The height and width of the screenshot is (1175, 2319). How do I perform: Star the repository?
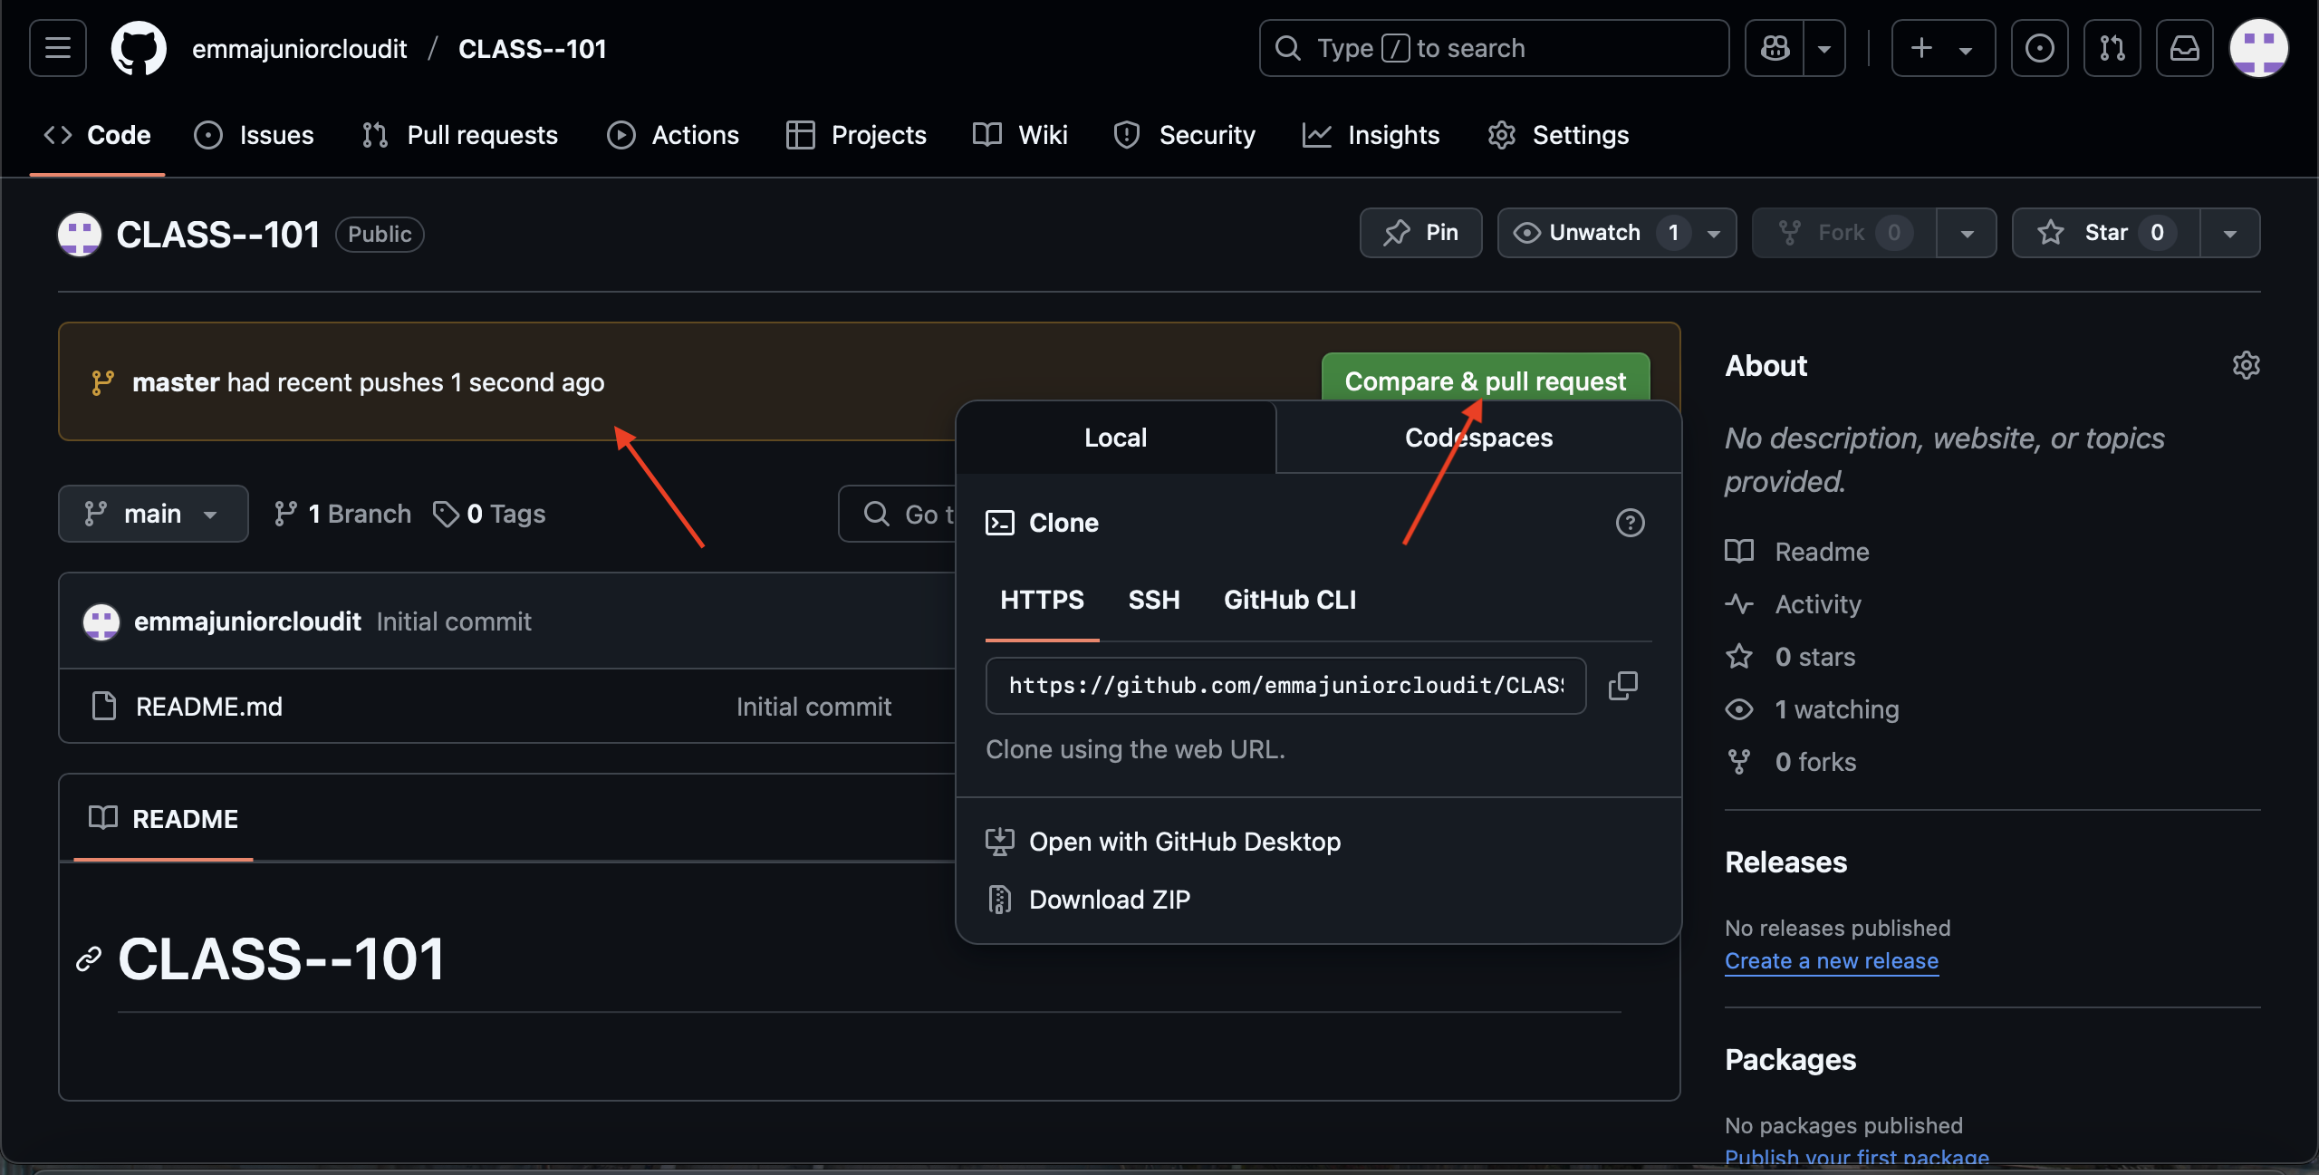coord(2106,233)
